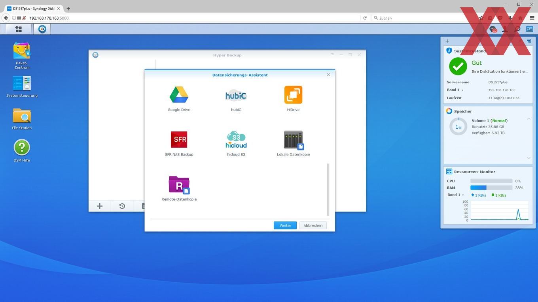The width and height of the screenshot is (538, 302).
Task: Choose hubiC backup destination
Action: 236,99
